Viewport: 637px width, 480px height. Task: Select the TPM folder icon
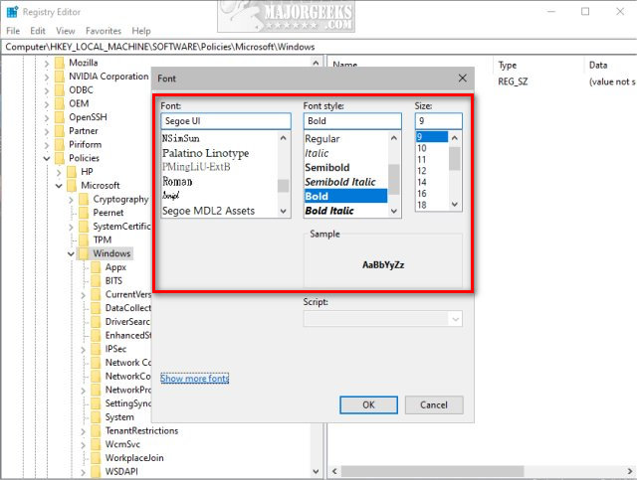84,240
